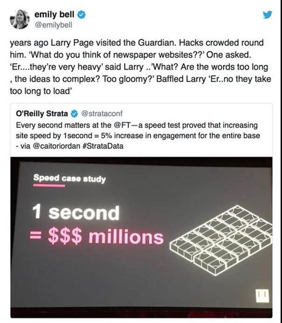Viewport: 282px width, 323px height.
Task: Open the @caitoriordan mention
Action: coord(56,146)
